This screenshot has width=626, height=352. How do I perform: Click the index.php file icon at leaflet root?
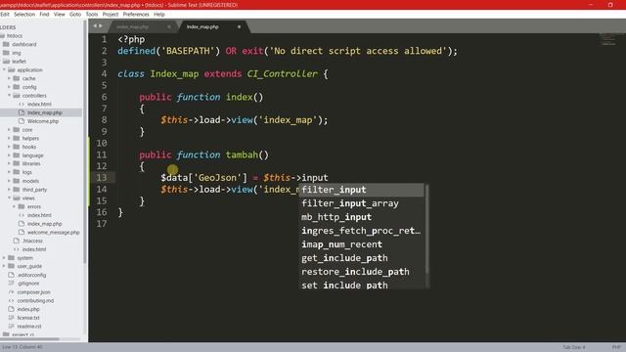click(x=11, y=309)
